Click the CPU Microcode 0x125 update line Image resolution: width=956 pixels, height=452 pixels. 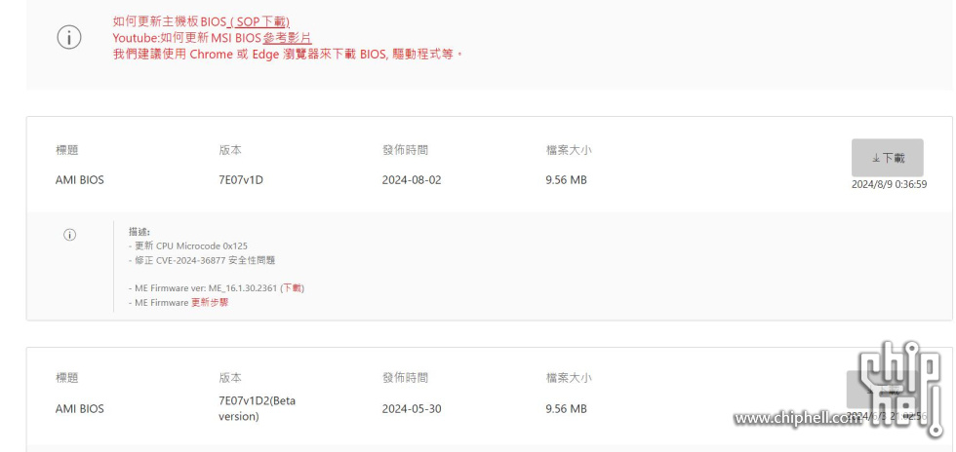(187, 246)
